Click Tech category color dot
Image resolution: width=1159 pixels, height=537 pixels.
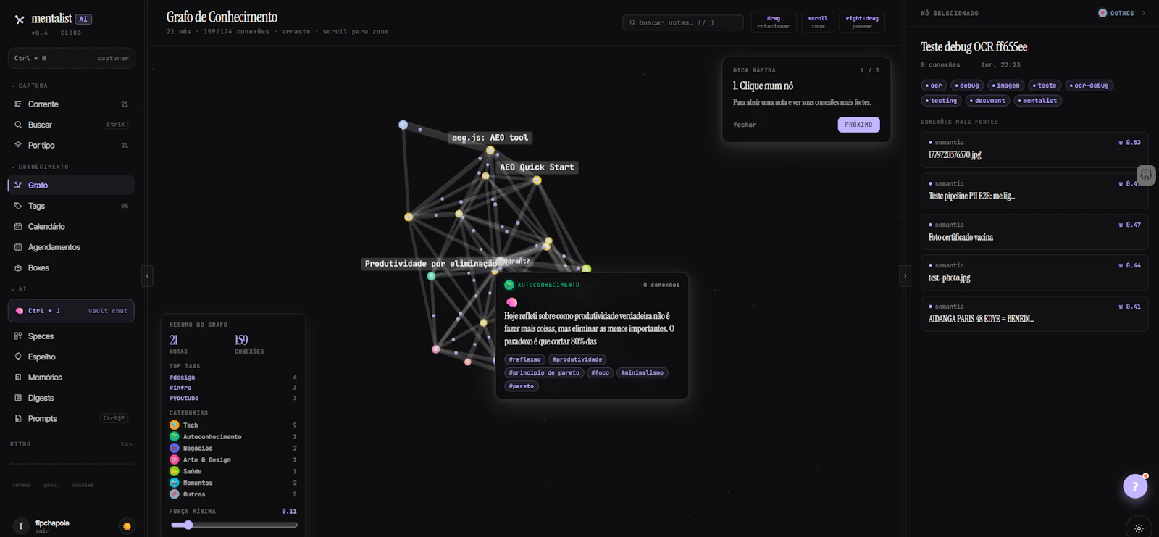click(x=175, y=425)
